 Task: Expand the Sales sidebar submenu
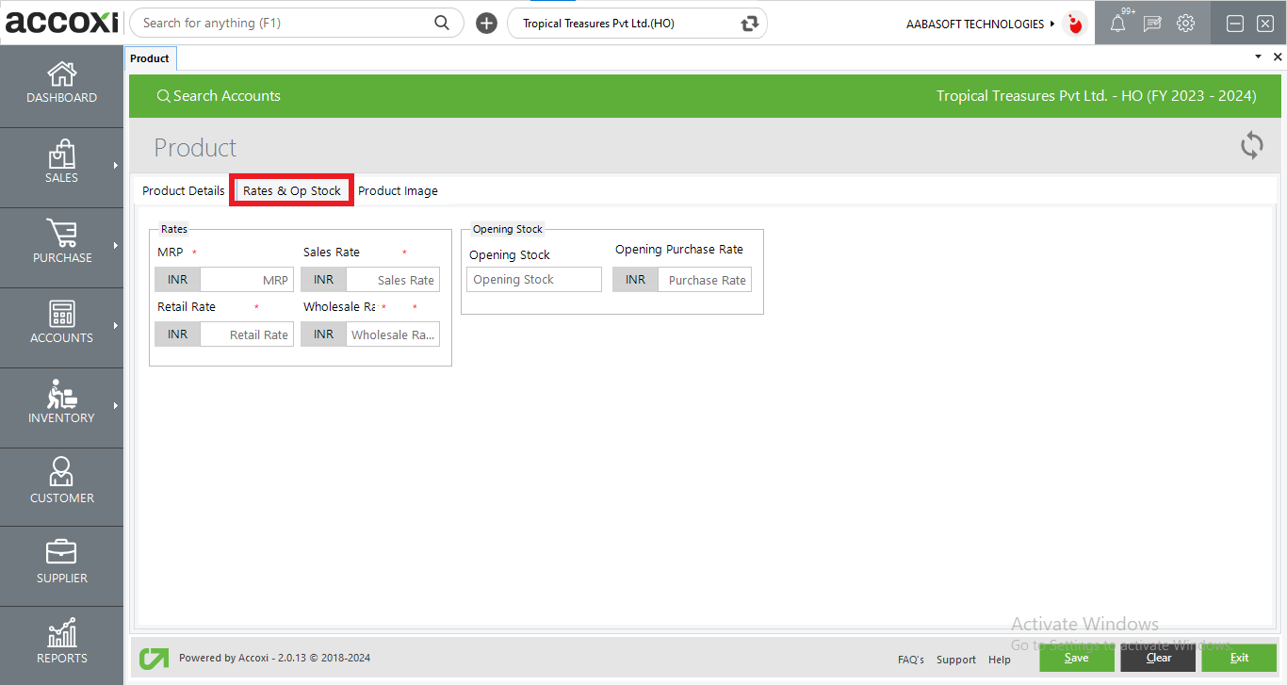(115, 167)
